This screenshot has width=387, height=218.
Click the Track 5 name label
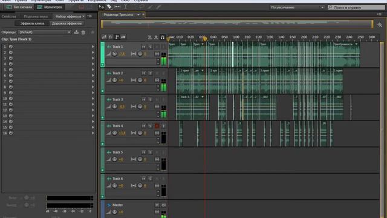point(118,152)
